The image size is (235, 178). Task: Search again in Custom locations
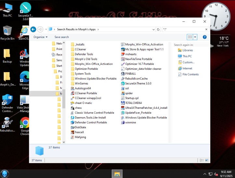click(x=186, y=62)
